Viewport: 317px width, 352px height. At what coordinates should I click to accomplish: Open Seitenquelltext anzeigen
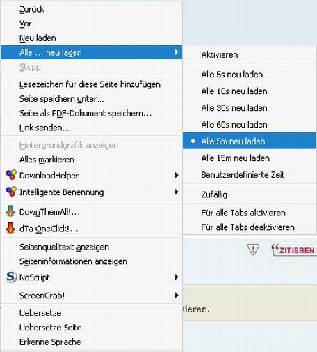(92, 247)
